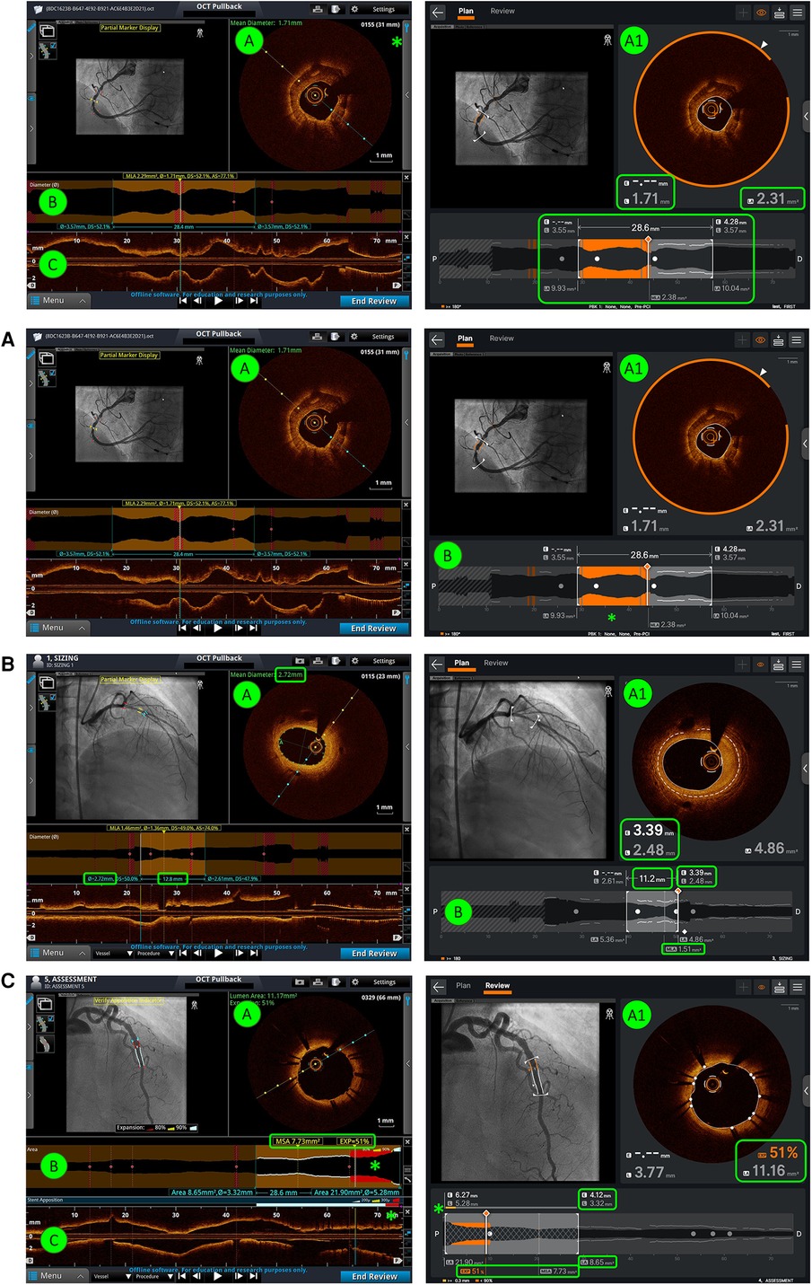
Task: Open the hamburger menu in the SIZING Plan window
Action: click(796, 665)
